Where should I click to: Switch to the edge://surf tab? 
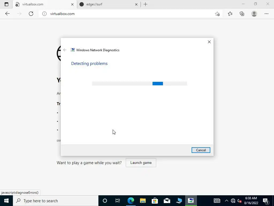click(x=108, y=4)
